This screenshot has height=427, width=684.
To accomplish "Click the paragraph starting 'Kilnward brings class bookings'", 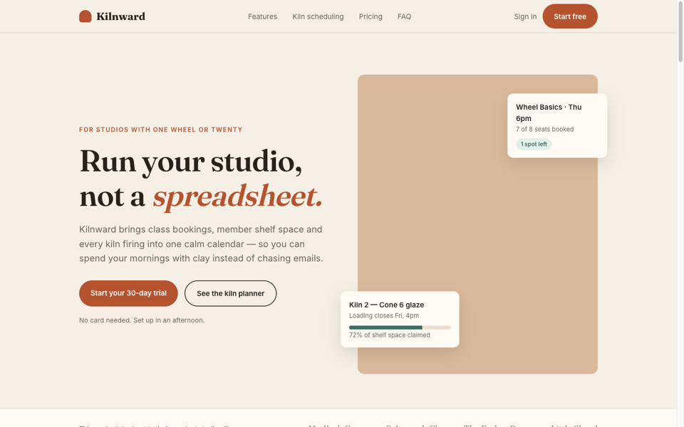I will pyautogui.click(x=201, y=244).
